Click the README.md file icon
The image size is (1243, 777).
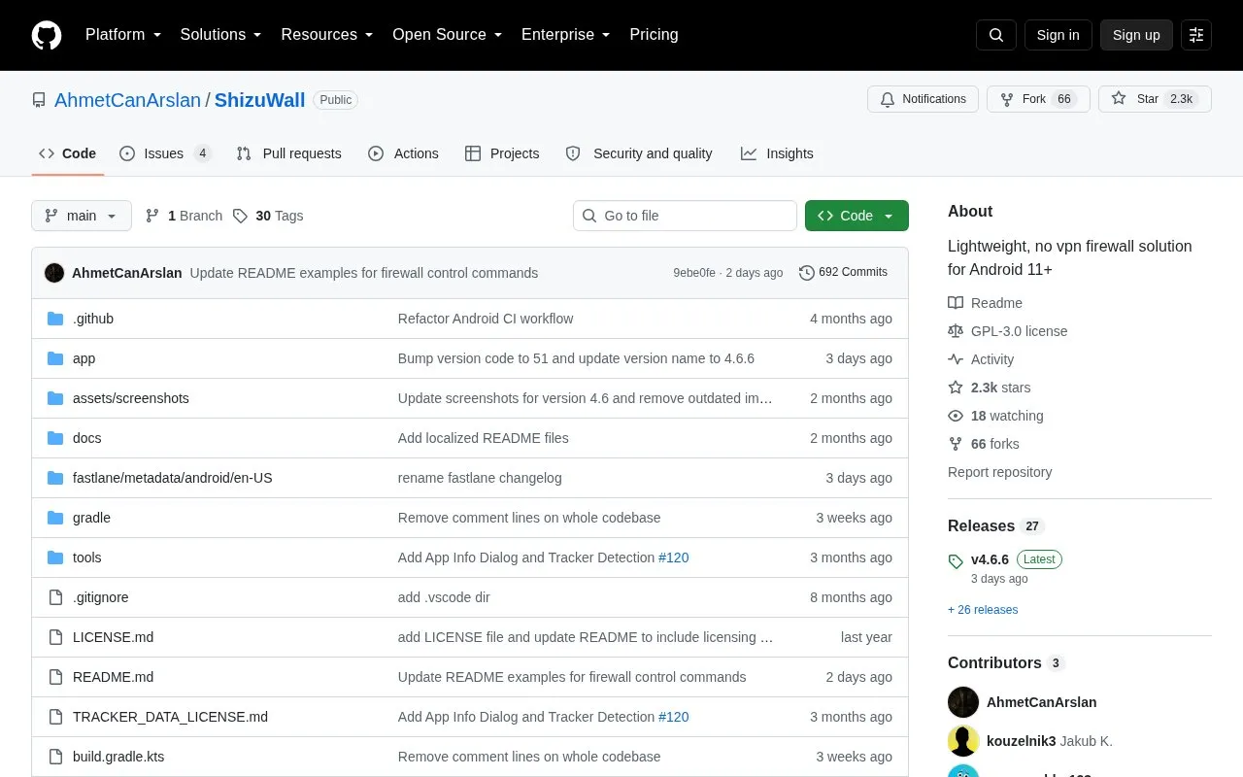click(x=55, y=677)
